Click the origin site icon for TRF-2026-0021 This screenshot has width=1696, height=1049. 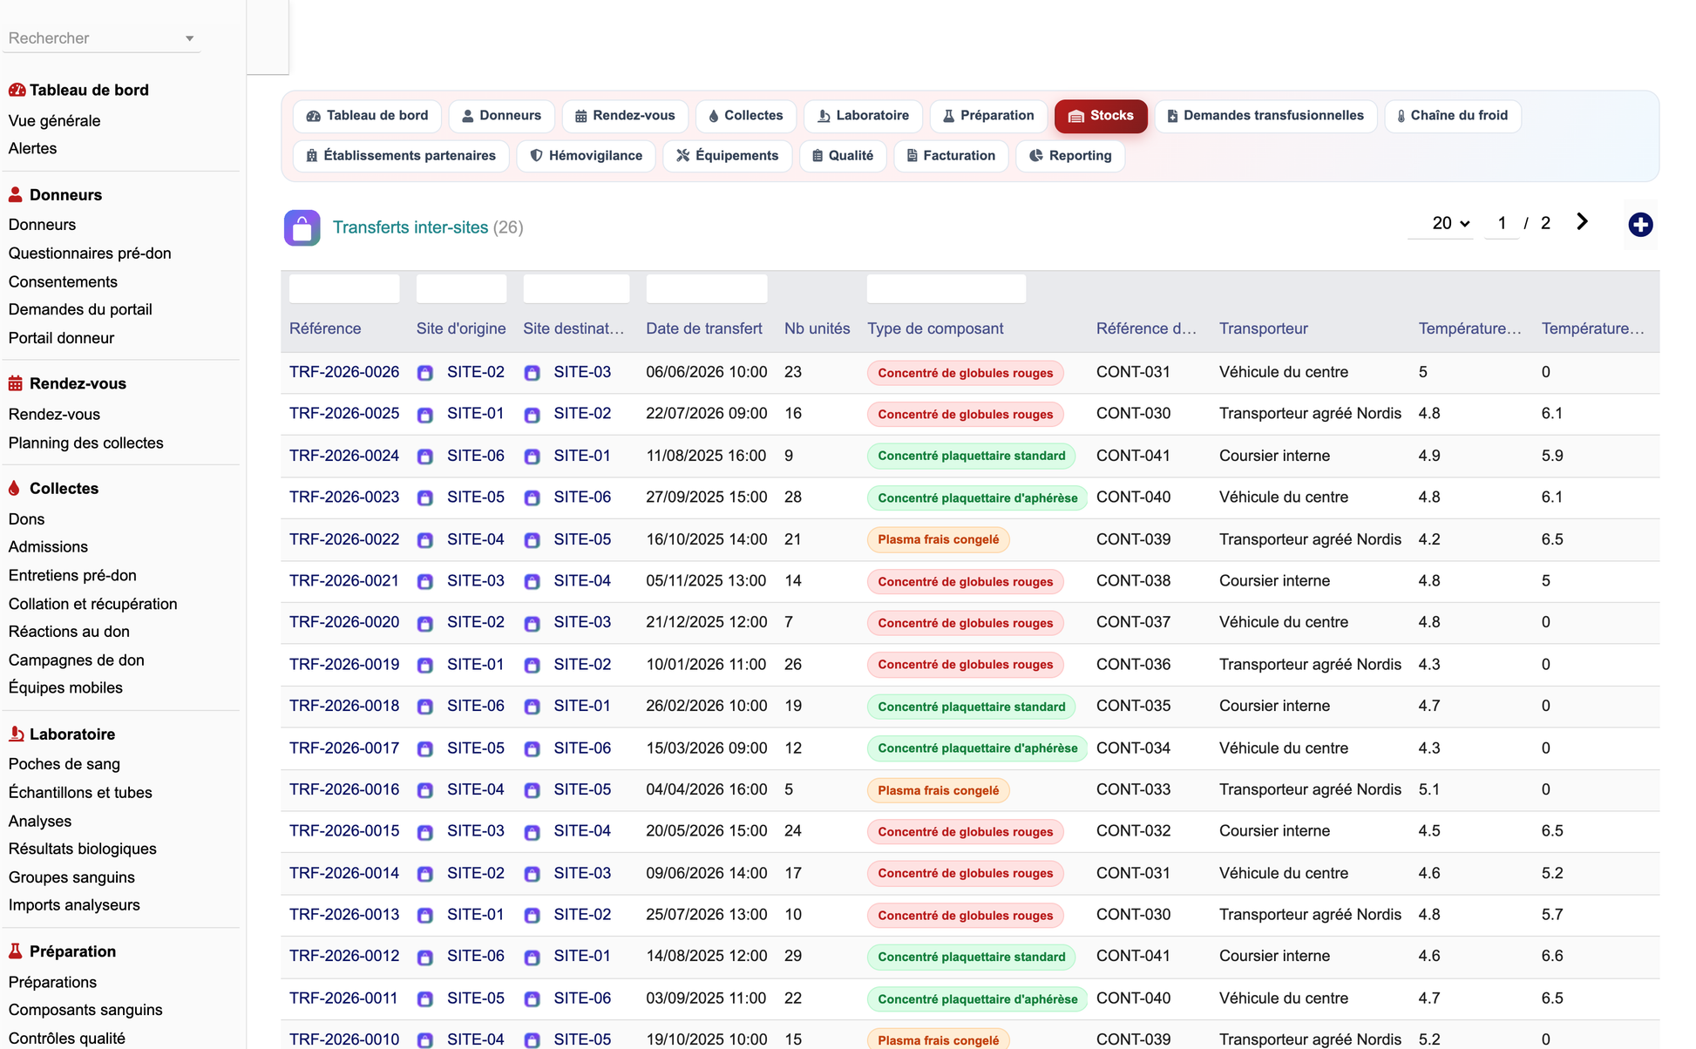click(x=425, y=582)
